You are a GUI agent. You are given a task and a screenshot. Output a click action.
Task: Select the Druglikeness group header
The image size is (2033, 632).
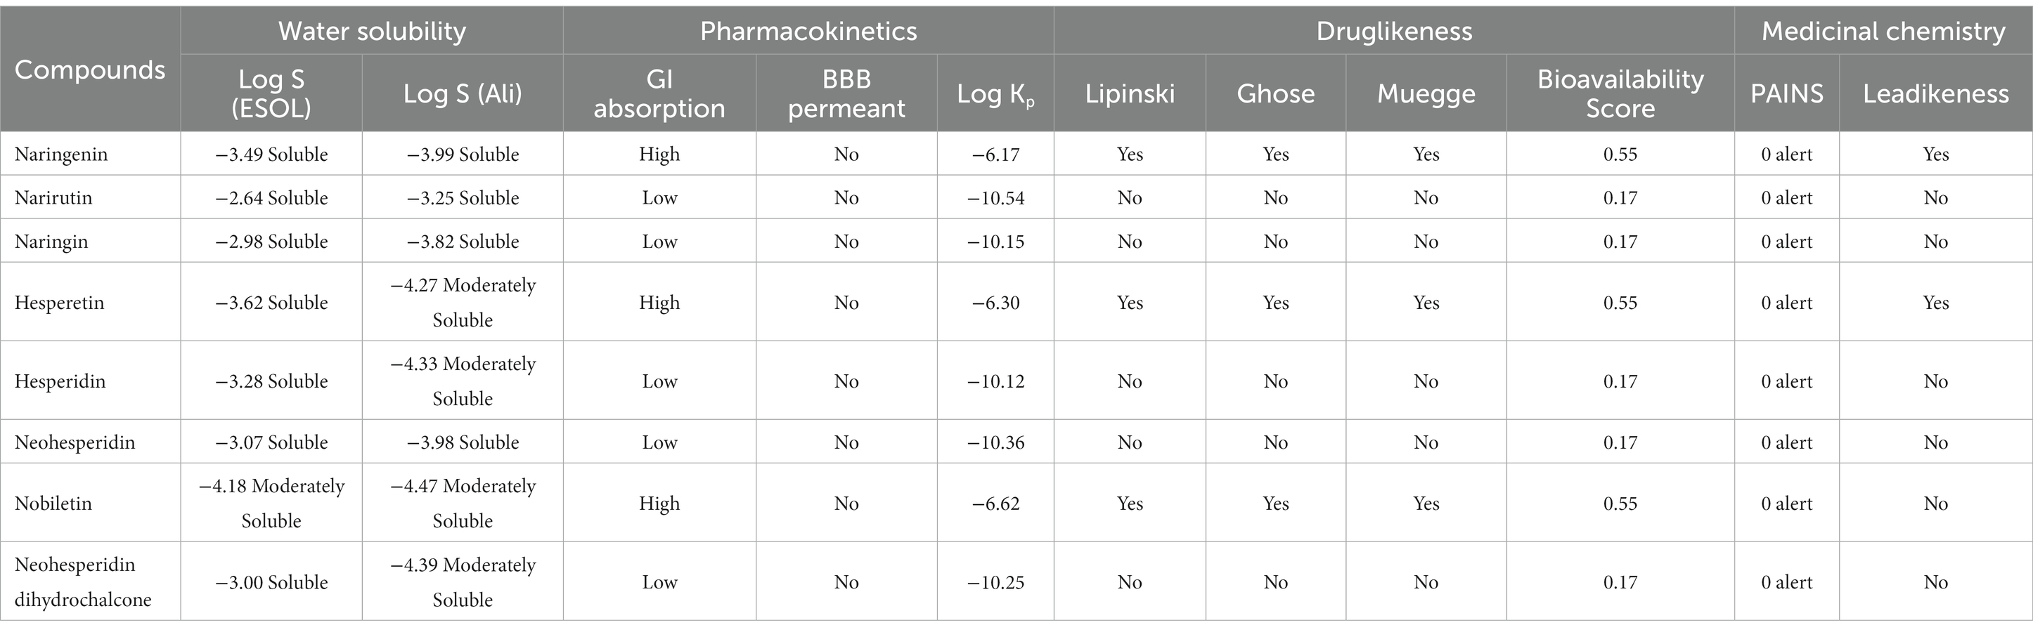tap(1394, 31)
